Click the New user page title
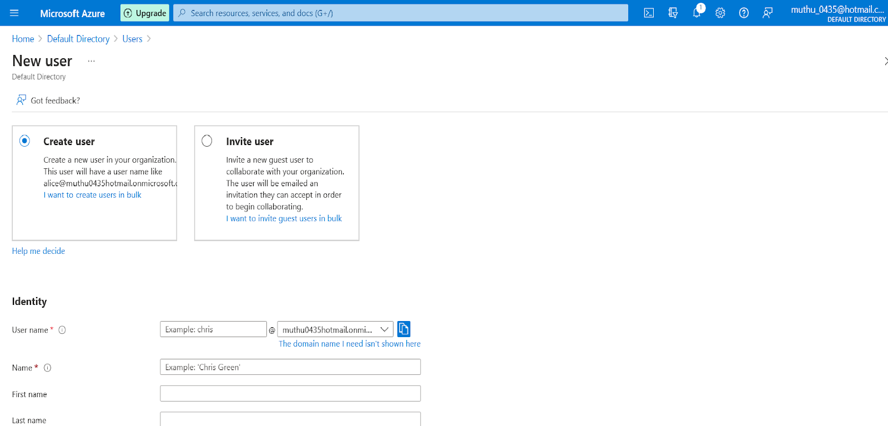 click(x=42, y=61)
